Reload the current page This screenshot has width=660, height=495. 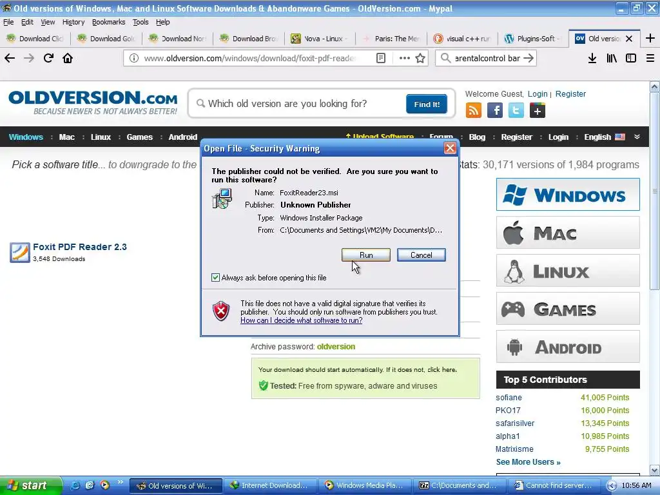(x=48, y=58)
